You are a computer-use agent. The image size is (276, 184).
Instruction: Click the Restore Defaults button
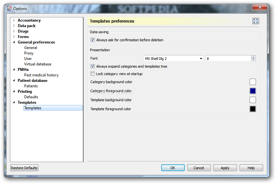tap(24, 168)
